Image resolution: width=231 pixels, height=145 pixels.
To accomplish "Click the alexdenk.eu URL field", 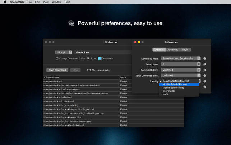I will (x=101, y=52).
